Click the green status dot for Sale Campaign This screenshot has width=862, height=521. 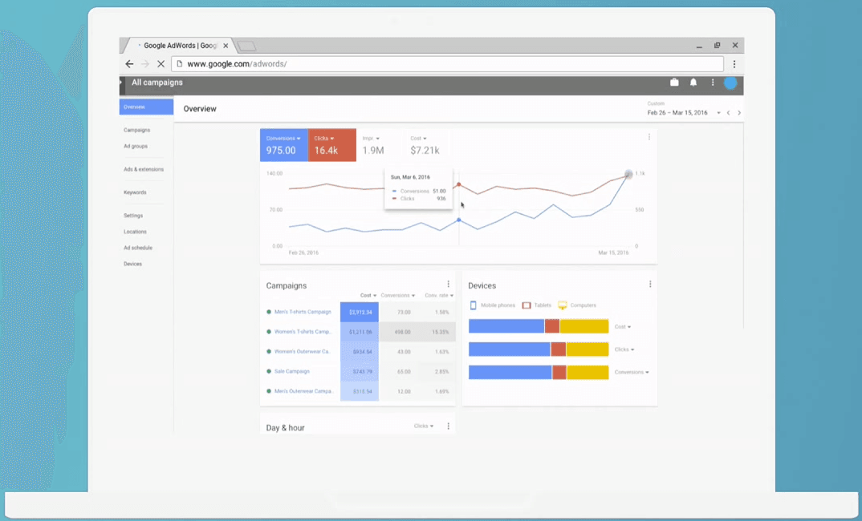tap(269, 371)
